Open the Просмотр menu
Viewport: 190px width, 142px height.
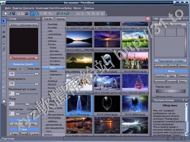point(29,8)
